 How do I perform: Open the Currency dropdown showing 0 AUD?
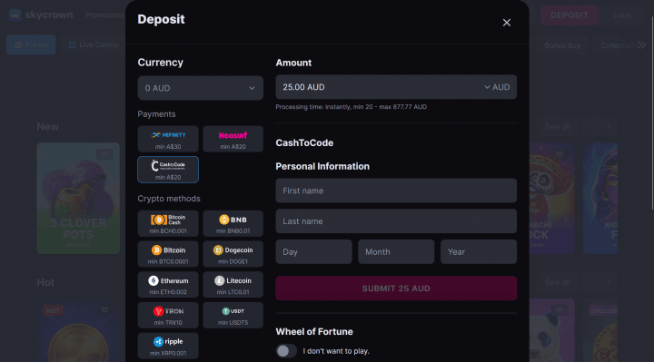click(200, 88)
